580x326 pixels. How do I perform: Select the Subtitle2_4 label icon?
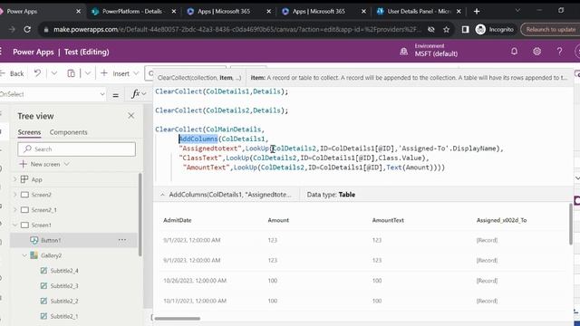(43, 271)
